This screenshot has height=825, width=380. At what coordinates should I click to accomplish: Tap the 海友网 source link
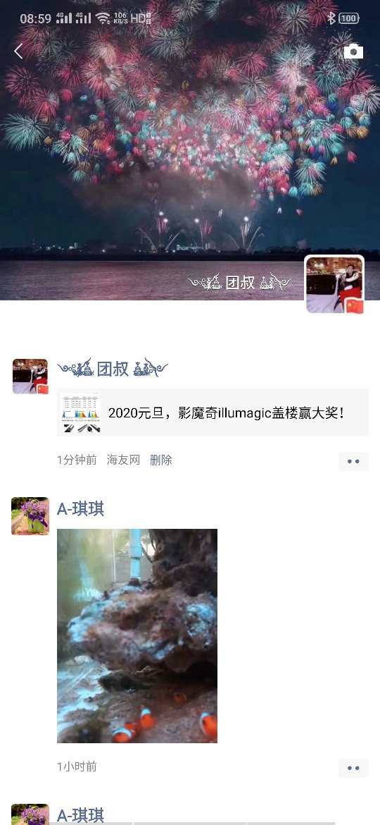pos(123,460)
